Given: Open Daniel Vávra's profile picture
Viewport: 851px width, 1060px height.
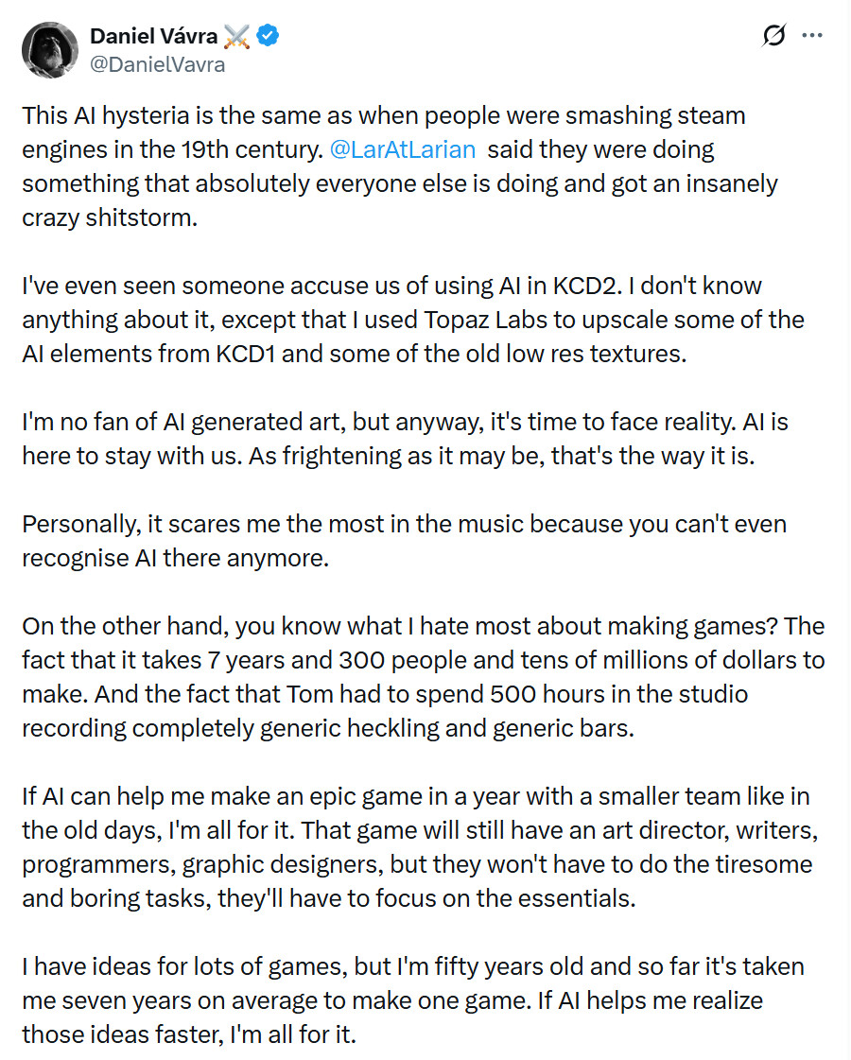Looking at the screenshot, I should pyautogui.click(x=49, y=49).
